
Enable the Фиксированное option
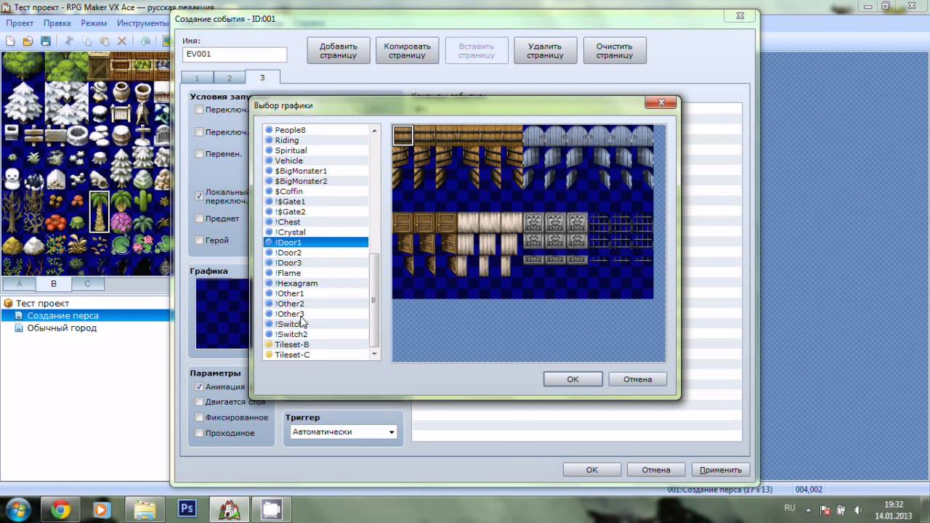click(x=199, y=417)
